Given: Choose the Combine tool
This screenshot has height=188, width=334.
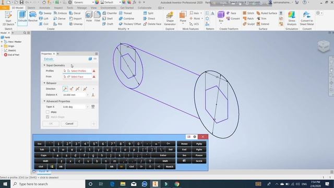Looking at the screenshot, I should tap(126, 19).
